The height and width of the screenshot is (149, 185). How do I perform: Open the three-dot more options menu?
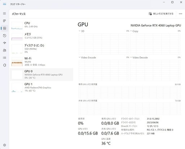(180, 14)
